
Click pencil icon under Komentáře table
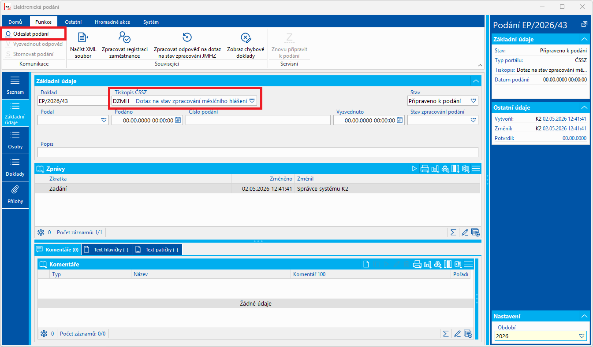point(457,334)
